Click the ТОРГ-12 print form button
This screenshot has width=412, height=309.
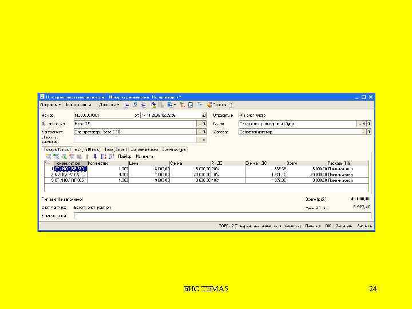(260, 226)
